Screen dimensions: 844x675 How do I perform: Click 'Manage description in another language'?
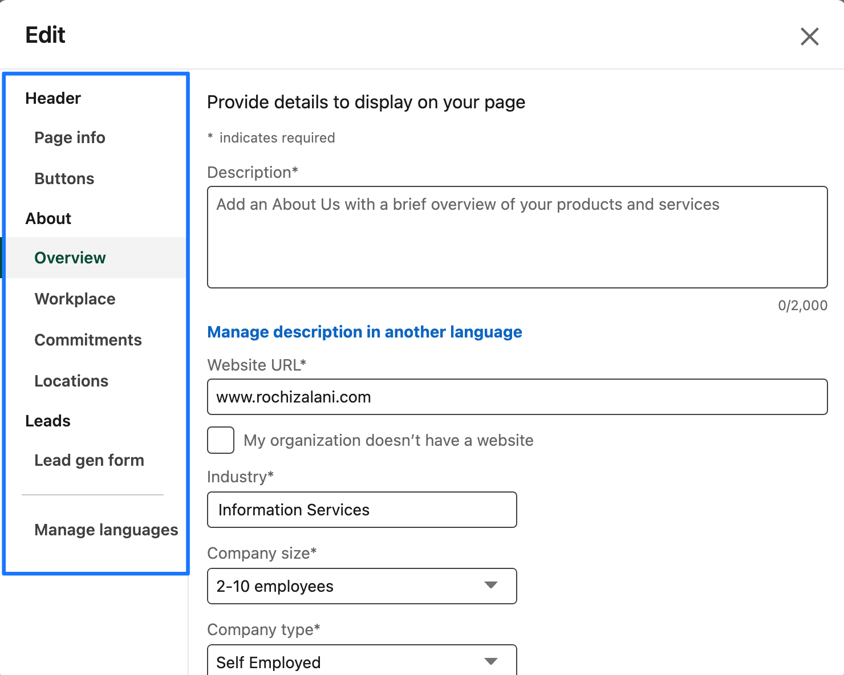point(364,332)
